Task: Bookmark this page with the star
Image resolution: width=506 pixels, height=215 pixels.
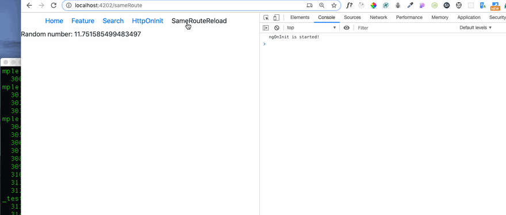Action: (334, 6)
